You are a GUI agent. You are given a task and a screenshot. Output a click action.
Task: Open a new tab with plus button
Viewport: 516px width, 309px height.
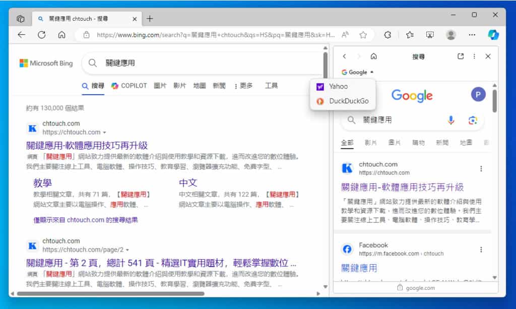click(x=150, y=19)
